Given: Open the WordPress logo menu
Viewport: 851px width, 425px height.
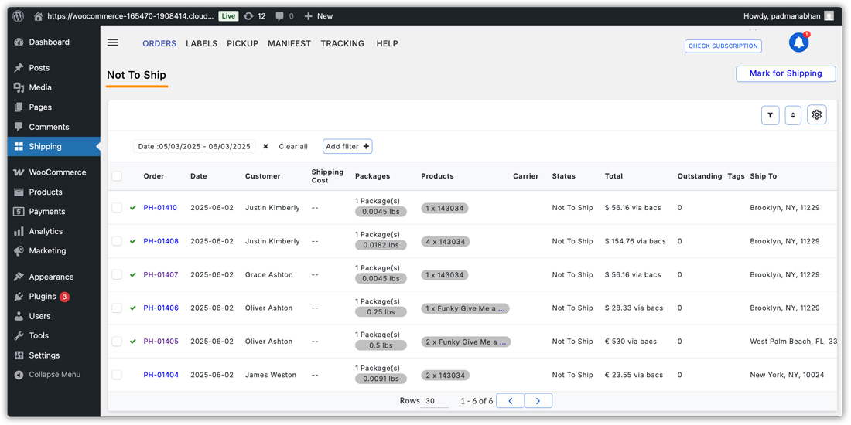Looking at the screenshot, I should point(19,15).
